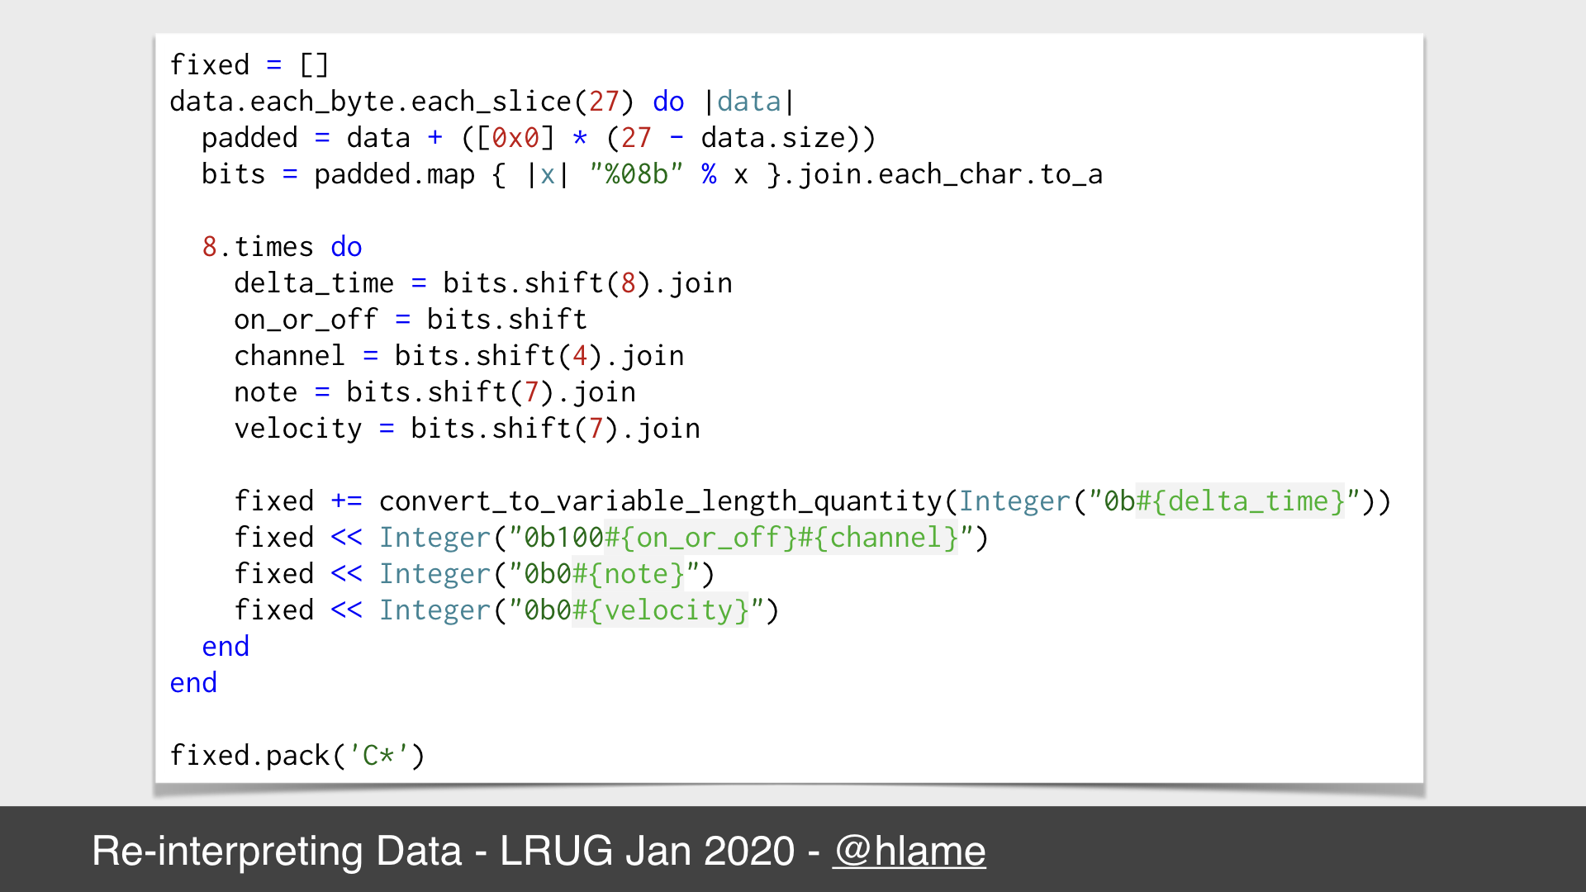Click the 'data.each_byte.each_slice(27) do |data|' line
The image size is (1586, 892).
482,102
